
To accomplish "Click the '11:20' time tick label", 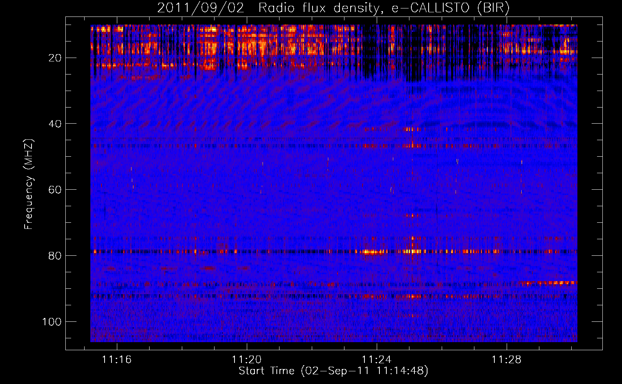I will click(246, 359).
